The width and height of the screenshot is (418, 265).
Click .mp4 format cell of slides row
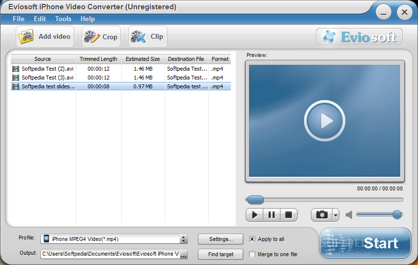point(220,86)
